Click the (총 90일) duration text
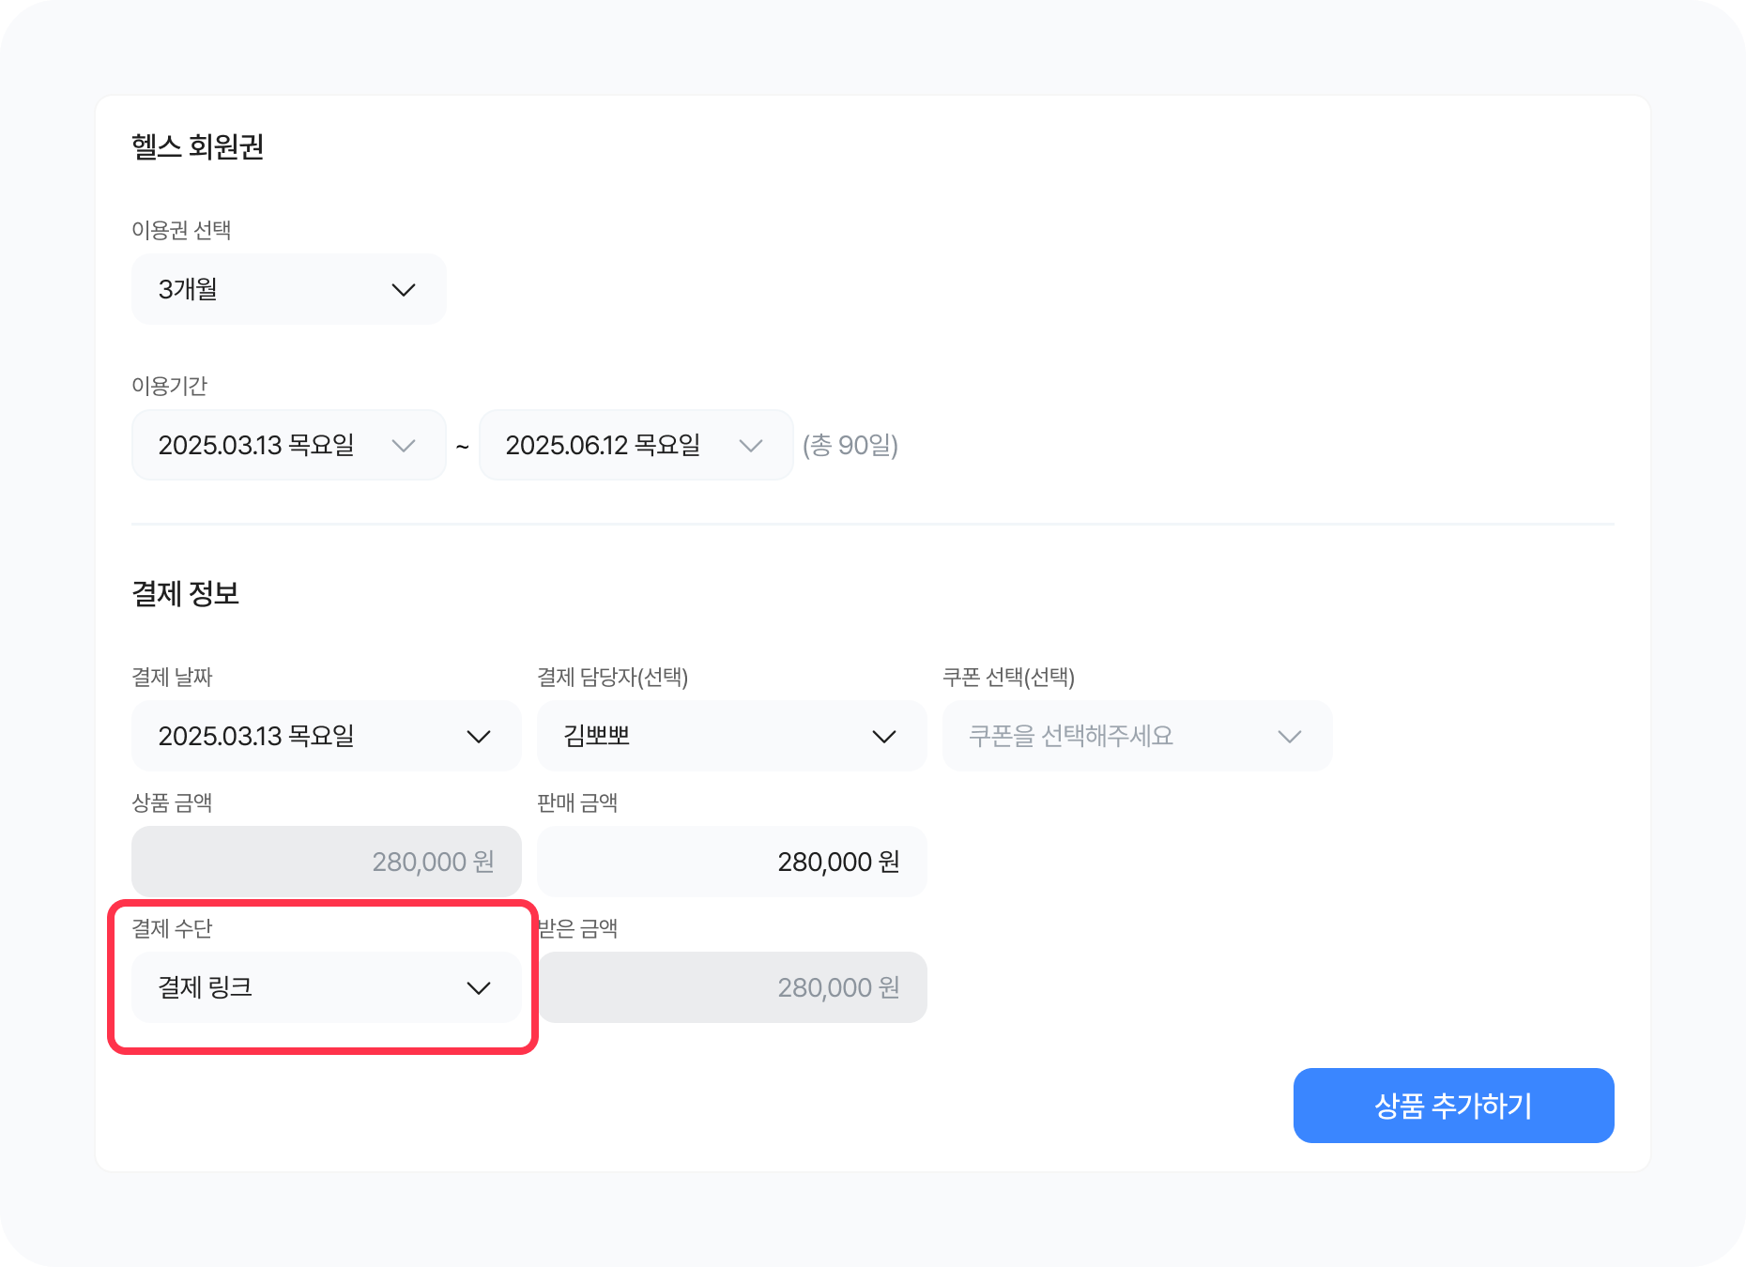The width and height of the screenshot is (1746, 1267). point(850,445)
